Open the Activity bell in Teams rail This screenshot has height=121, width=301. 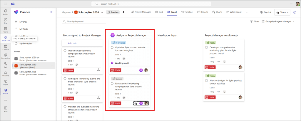[x=6, y=12]
